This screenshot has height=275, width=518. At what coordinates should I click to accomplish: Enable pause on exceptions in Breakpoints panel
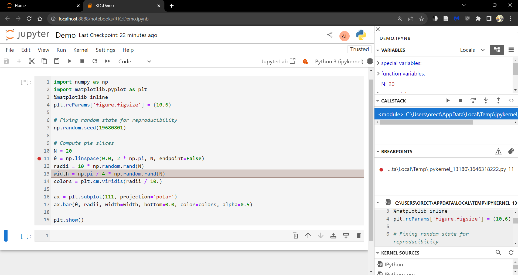[x=499, y=151]
